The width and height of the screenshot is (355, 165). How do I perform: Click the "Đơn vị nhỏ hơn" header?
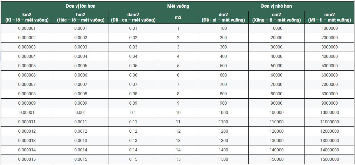click(x=276, y=6)
